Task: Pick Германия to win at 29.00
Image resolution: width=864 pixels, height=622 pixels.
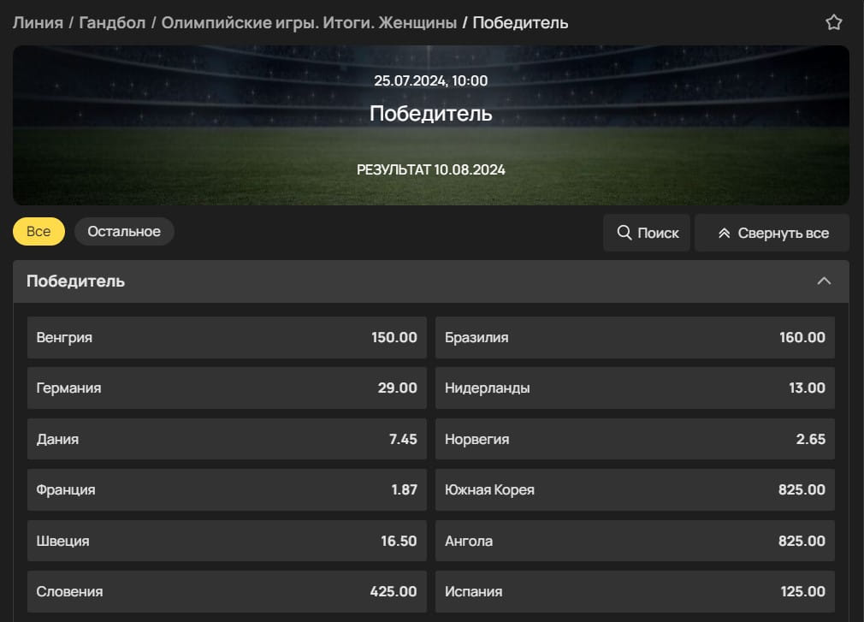Action: click(227, 388)
